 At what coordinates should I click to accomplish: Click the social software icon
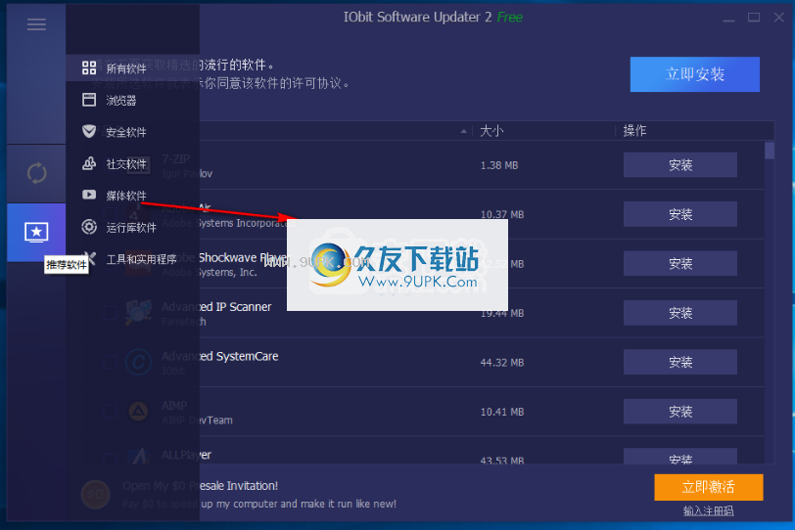[x=89, y=163]
